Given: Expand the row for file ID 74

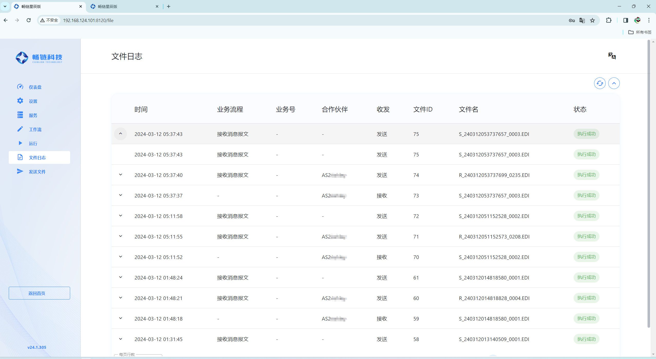Looking at the screenshot, I should [120, 175].
